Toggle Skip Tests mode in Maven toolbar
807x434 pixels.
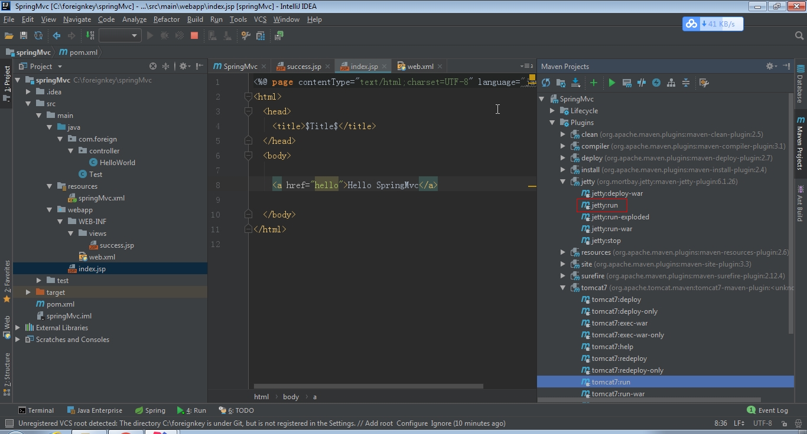tap(656, 83)
